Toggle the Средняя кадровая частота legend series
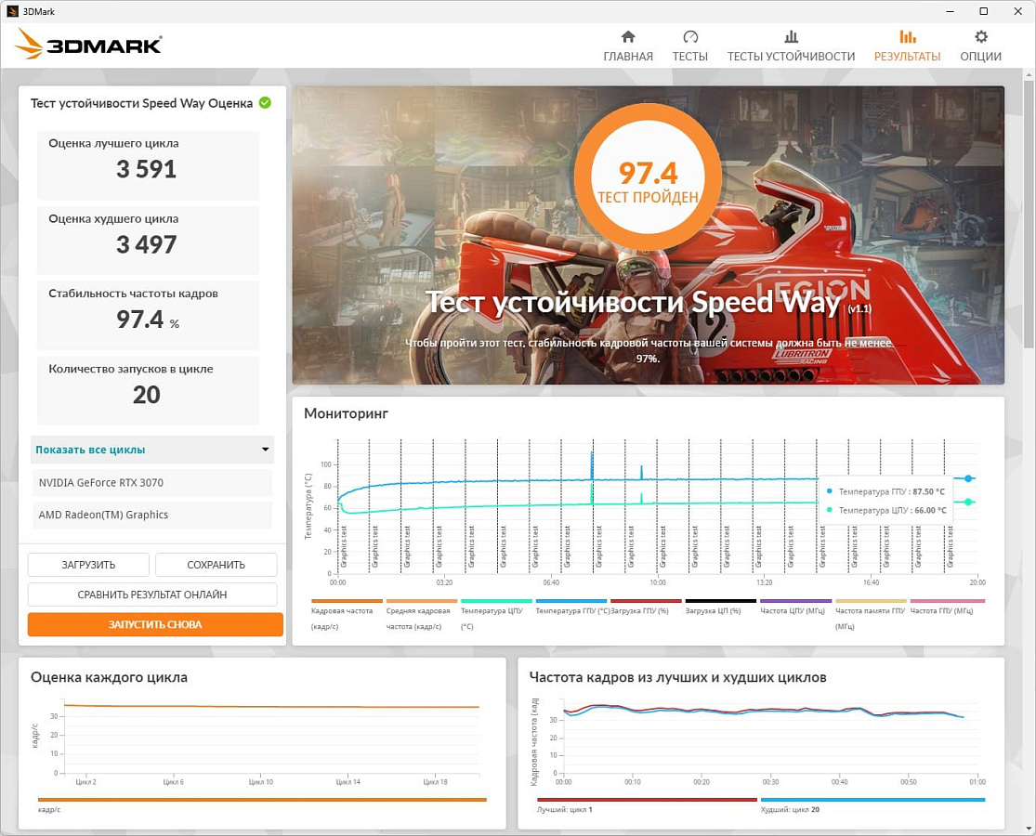 pyautogui.click(x=421, y=614)
